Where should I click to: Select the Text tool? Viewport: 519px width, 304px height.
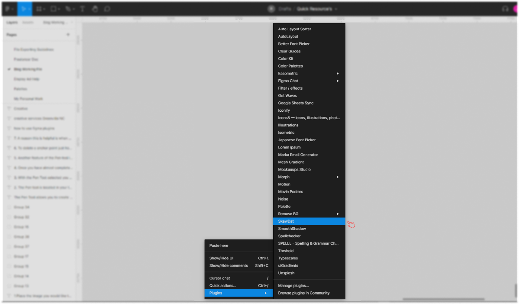click(x=82, y=8)
